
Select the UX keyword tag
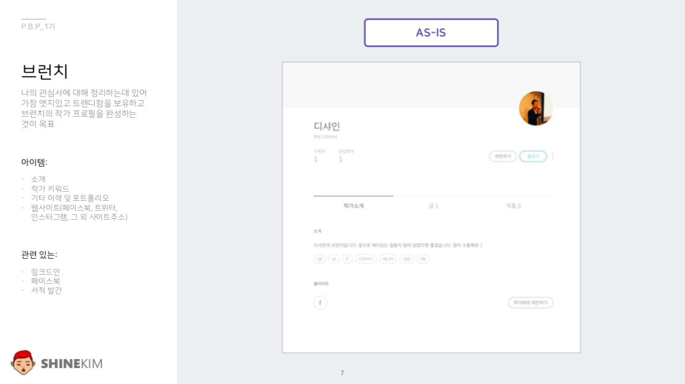click(x=319, y=259)
